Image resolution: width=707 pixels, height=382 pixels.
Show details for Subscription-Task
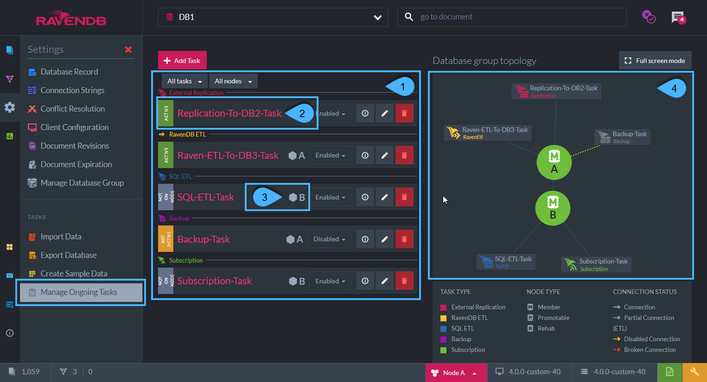(x=365, y=281)
